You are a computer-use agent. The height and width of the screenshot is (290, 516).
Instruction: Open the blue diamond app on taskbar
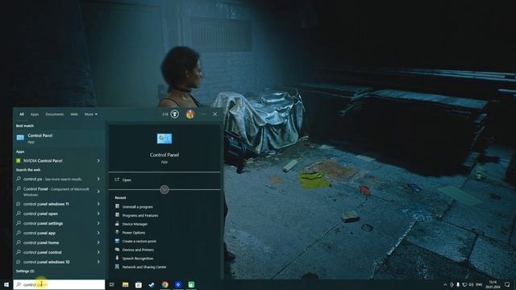pyautogui.click(x=178, y=284)
